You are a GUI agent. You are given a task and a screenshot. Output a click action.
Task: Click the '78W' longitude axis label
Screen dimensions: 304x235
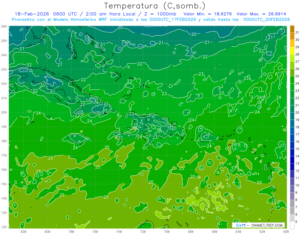click(71, 231)
